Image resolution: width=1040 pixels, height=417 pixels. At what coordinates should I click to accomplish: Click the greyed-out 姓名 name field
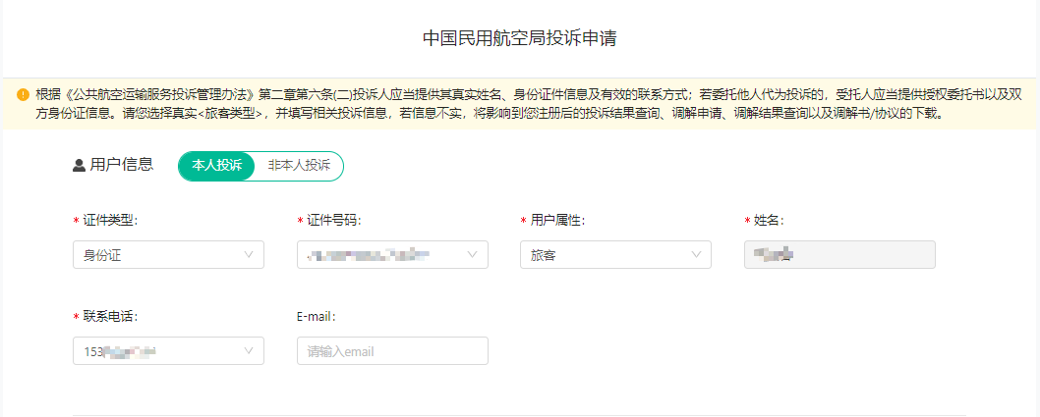tap(839, 255)
